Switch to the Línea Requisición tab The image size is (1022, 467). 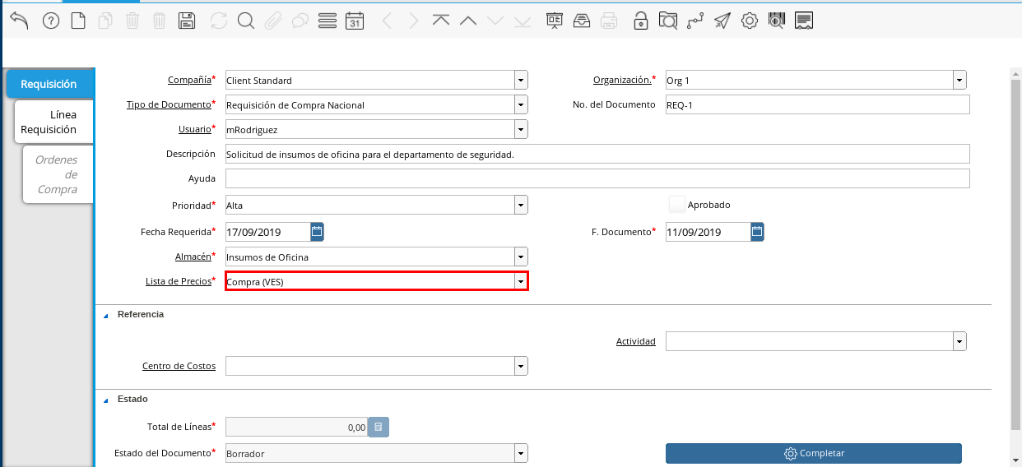[54, 122]
